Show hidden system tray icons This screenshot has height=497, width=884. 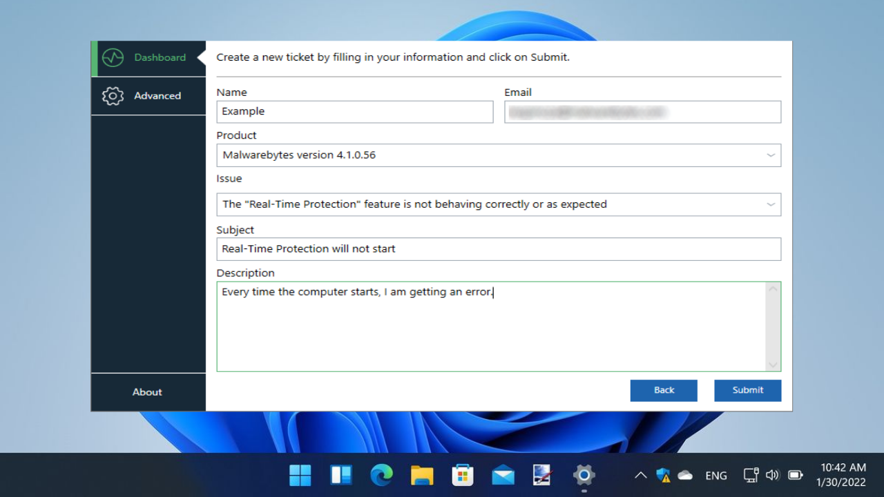tap(641, 475)
